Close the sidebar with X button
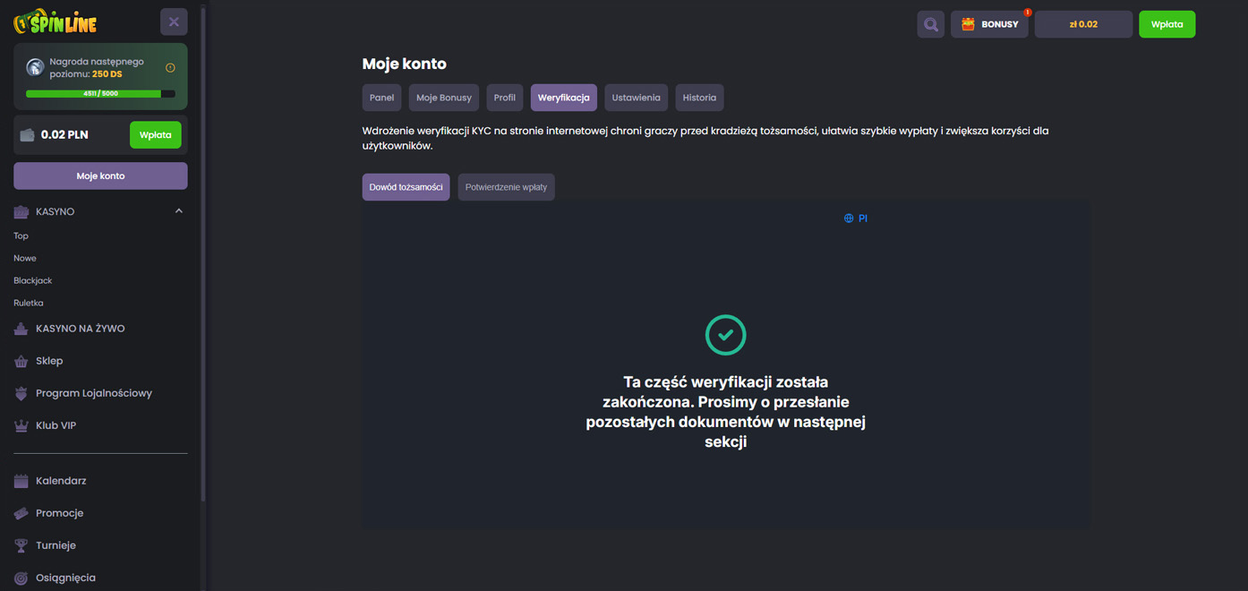Screen dimensions: 1248x591 (x=174, y=21)
